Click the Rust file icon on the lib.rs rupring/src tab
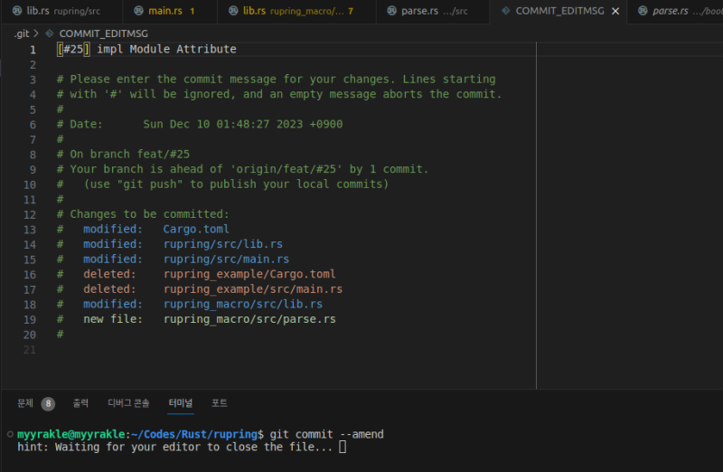The height and width of the screenshot is (472, 723). coord(16,11)
